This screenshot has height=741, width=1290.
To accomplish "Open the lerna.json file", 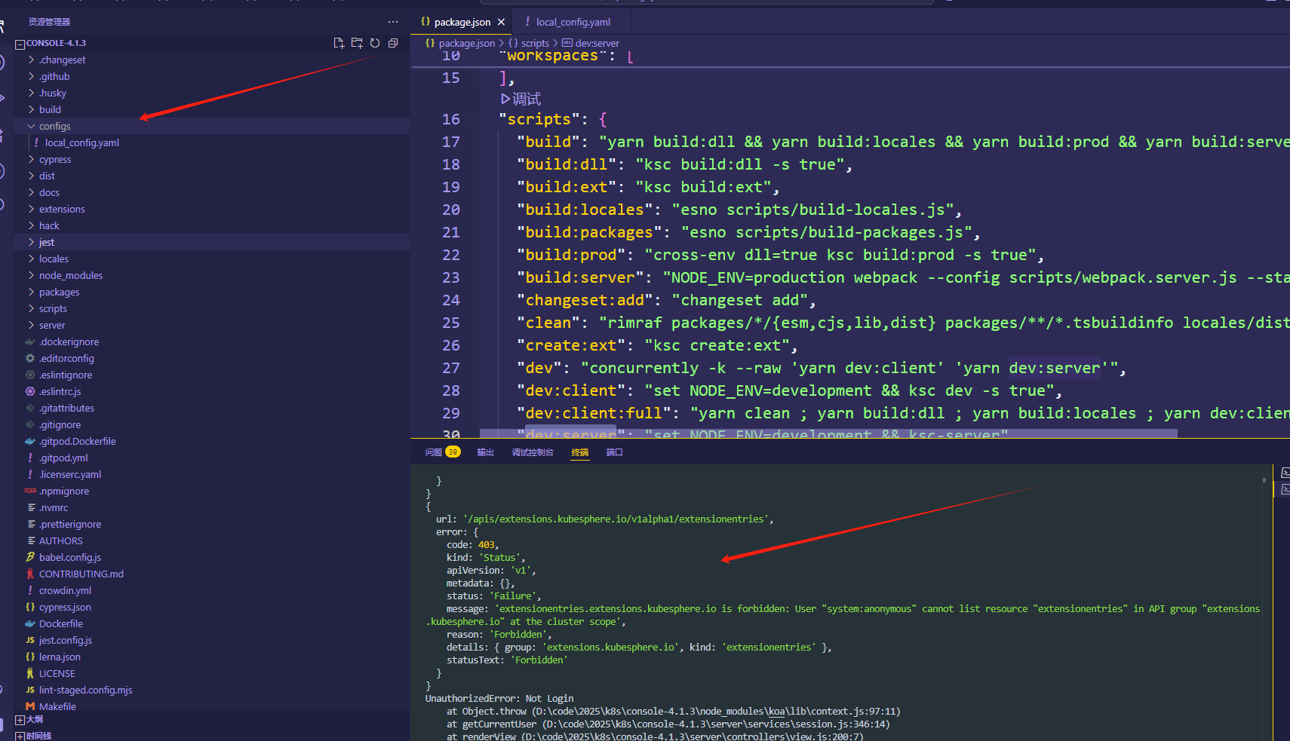I will (x=60, y=657).
